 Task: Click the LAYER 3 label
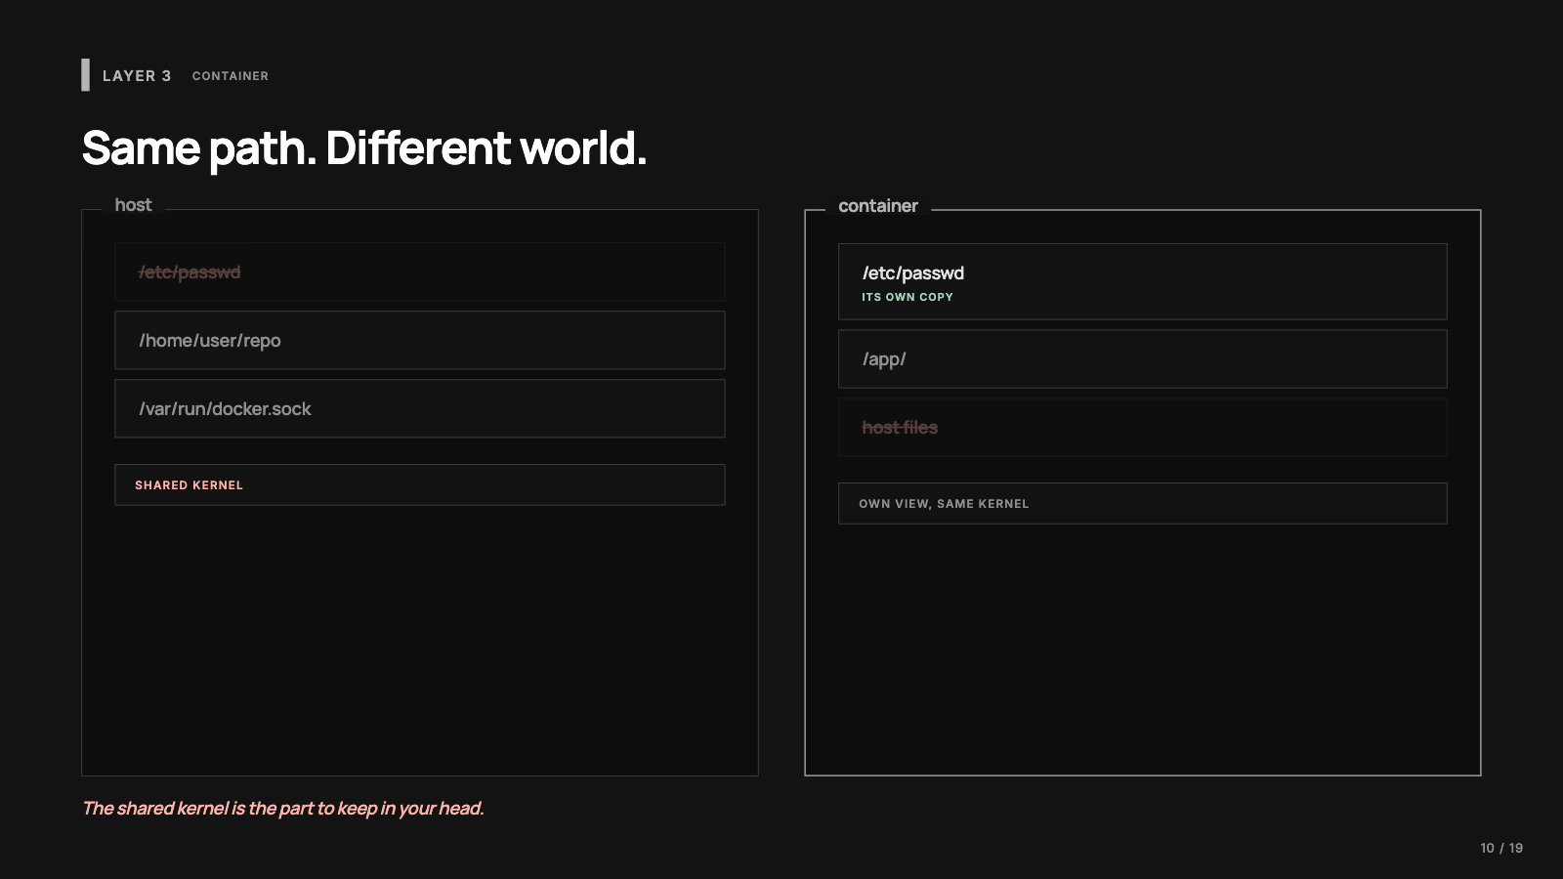click(x=137, y=76)
